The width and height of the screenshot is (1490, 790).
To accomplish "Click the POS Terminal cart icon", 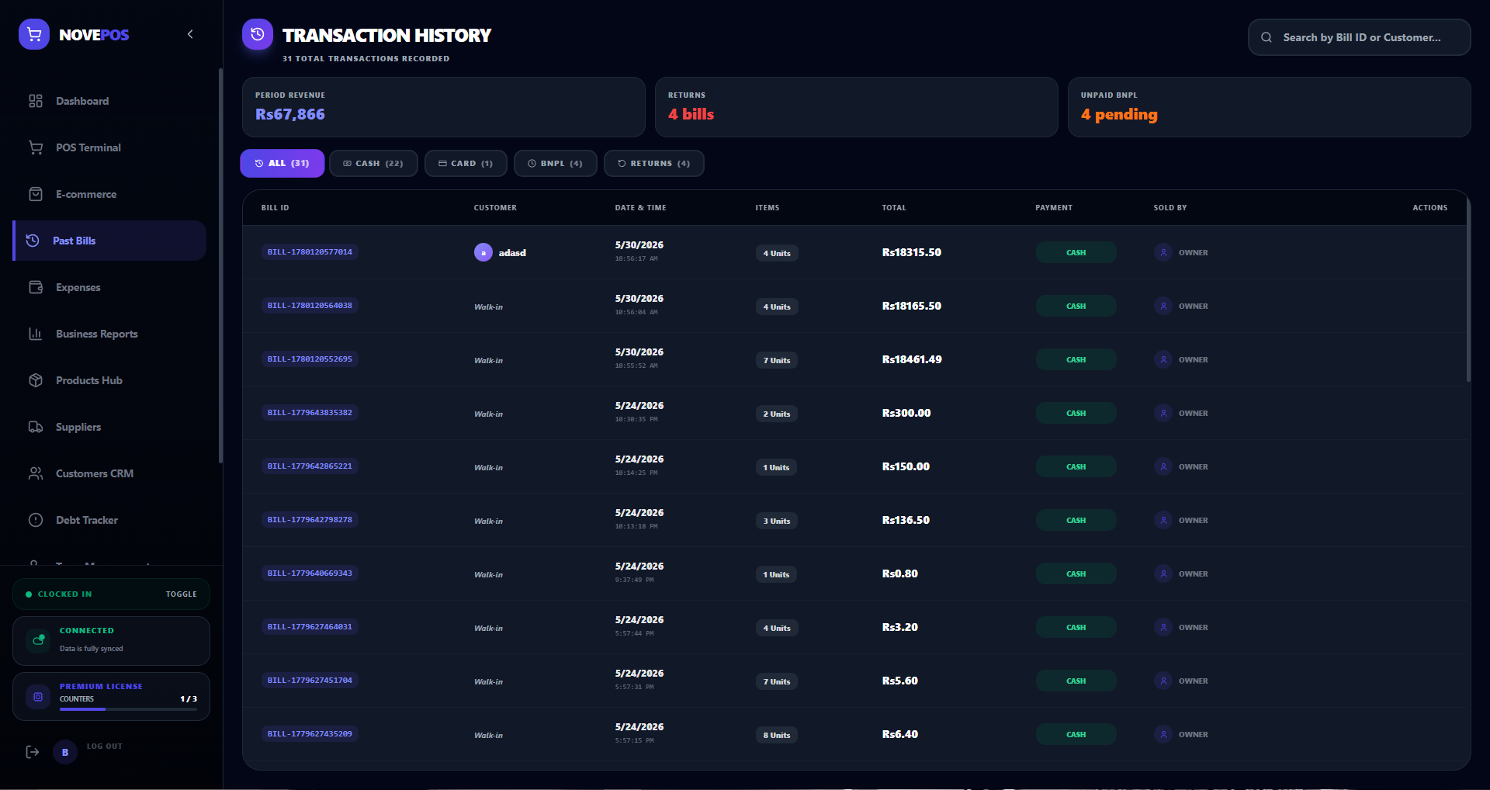I will pos(36,147).
